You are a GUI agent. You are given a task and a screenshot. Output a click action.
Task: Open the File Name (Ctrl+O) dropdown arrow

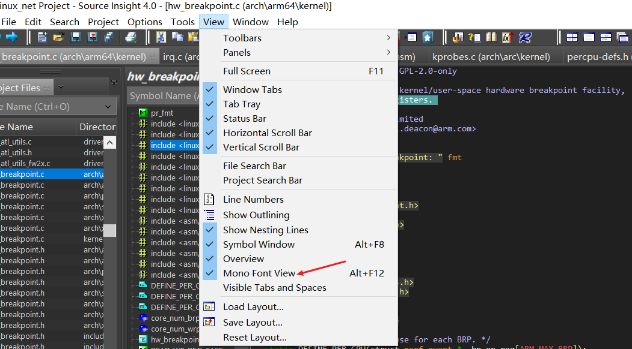108,107
